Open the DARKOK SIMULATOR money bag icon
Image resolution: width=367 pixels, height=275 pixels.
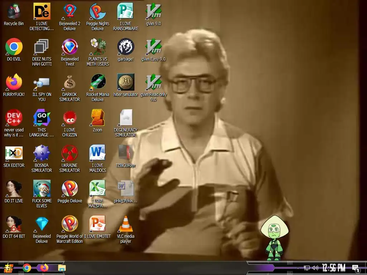click(70, 82)
